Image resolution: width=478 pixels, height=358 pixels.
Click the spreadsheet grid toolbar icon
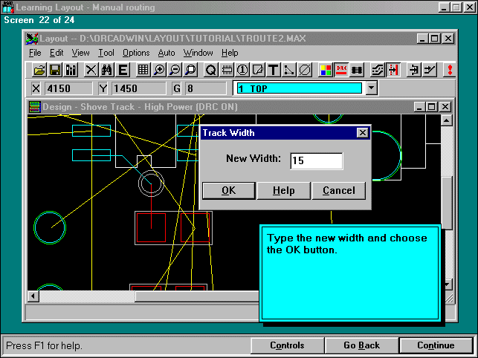(143, 70)
